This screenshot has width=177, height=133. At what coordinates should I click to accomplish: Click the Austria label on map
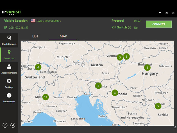97,65
